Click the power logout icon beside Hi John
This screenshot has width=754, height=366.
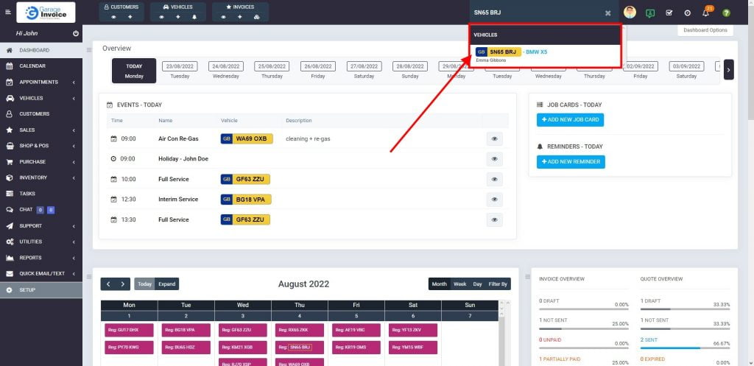coord(76,34)
